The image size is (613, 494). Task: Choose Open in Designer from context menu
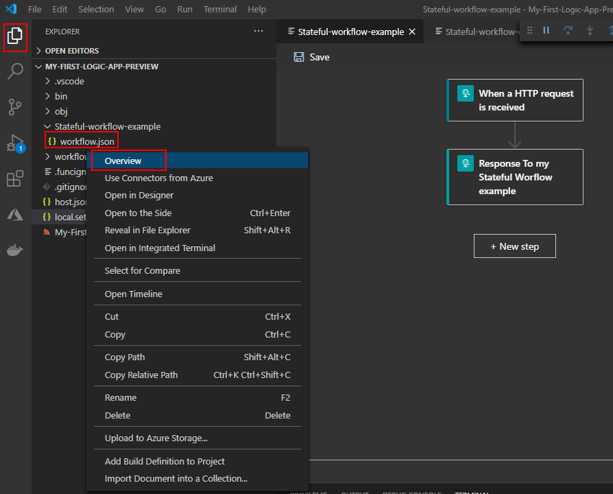139,196
